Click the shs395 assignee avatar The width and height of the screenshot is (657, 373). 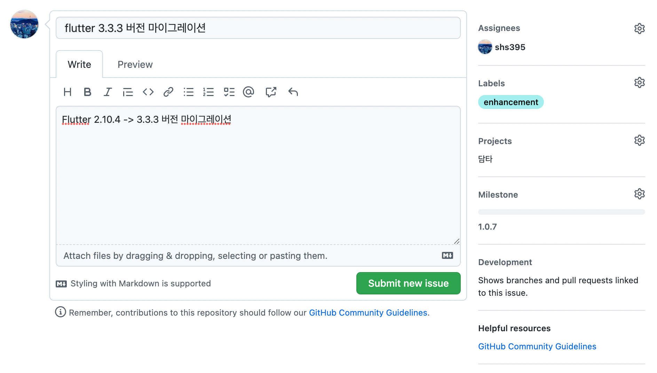click(485, 47)
